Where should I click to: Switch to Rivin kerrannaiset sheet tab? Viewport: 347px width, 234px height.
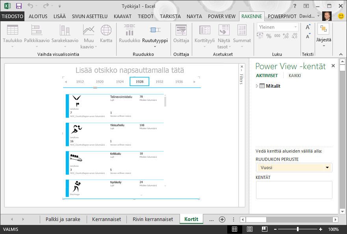(153, 219)
